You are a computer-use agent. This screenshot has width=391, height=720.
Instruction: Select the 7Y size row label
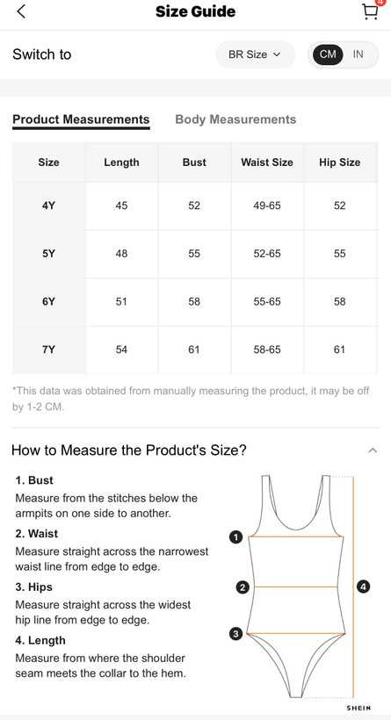(x=48, y=349)
